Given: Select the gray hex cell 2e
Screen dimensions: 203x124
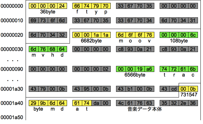Looking at the screenshot, I should (183, 103).
